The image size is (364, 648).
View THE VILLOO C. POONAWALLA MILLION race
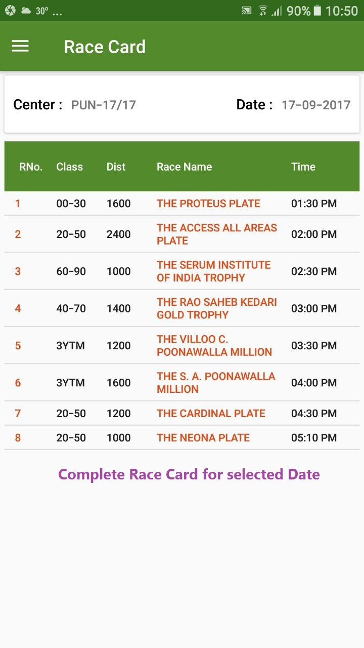(x=214, y=345)
